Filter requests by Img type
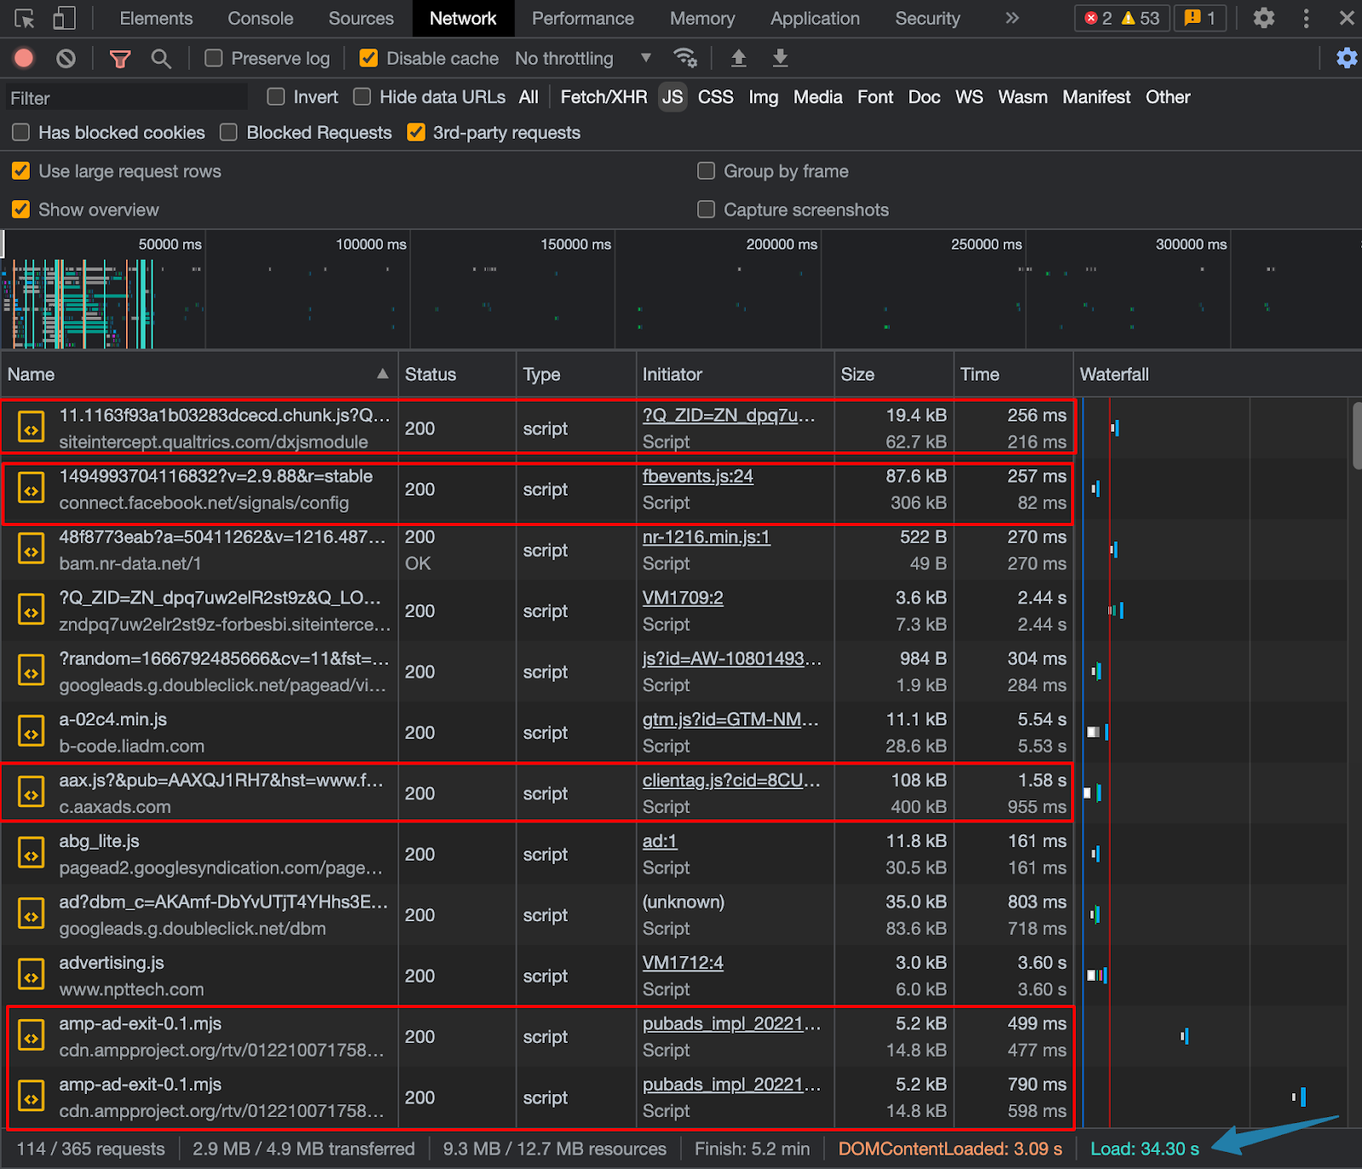The height and width of the screenshot is (1169, 1362). click(764, 97)
